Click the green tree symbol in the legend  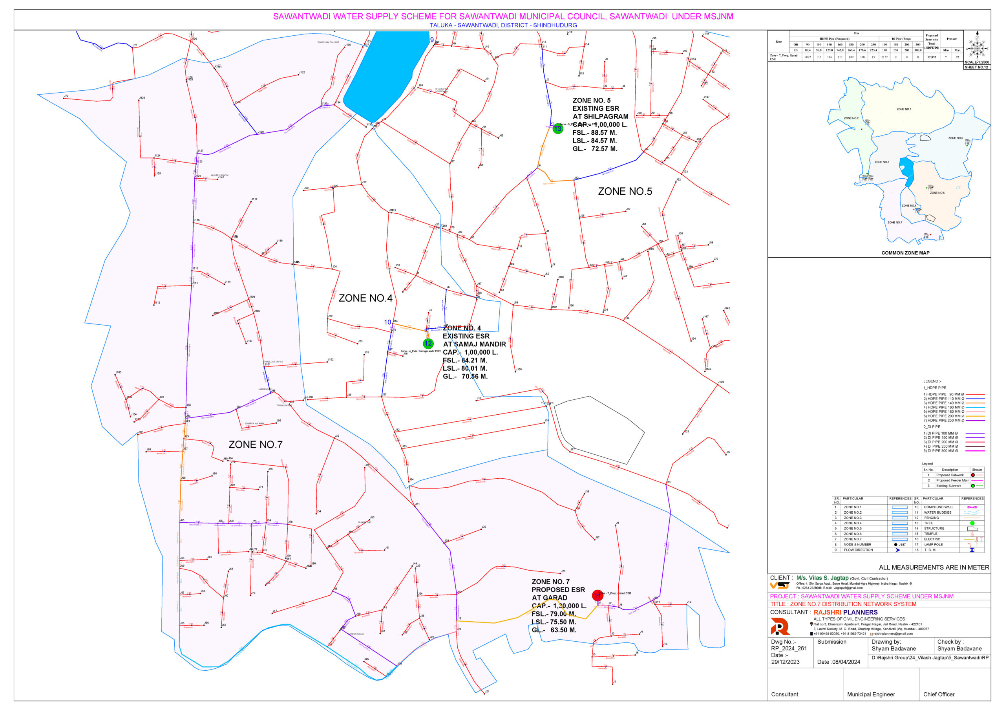(972, 523)
